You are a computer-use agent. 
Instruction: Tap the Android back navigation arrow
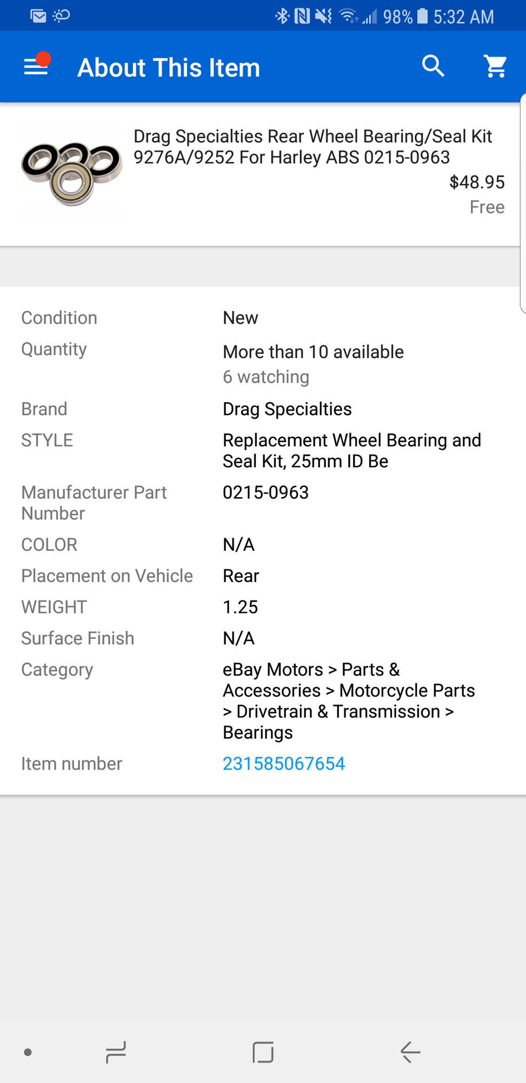(410, 1052)
